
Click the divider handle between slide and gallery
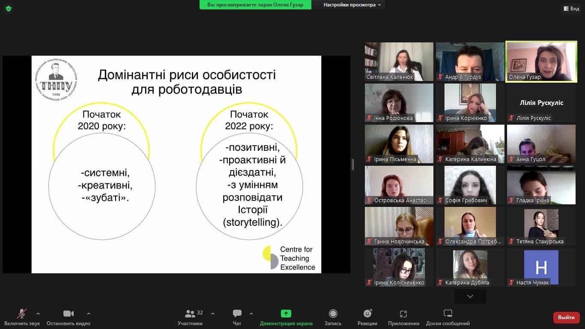tap(353, 164)
